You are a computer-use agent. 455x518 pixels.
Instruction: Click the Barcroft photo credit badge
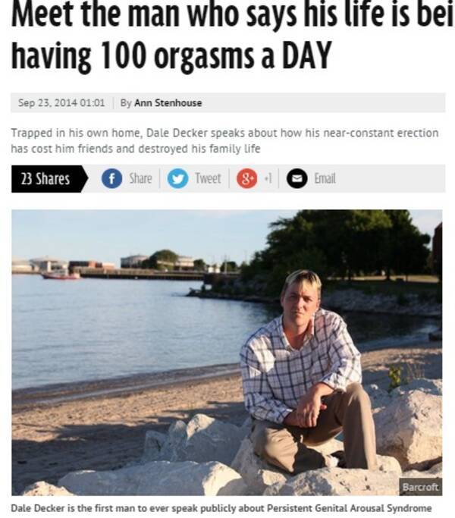420,487
